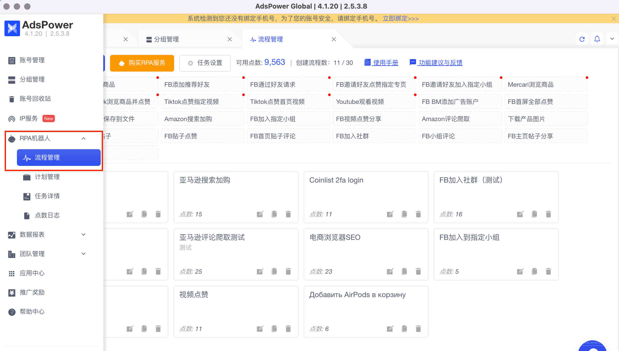
Task: Open 账号管理 in the sidebar
Action: click(32, 60)
